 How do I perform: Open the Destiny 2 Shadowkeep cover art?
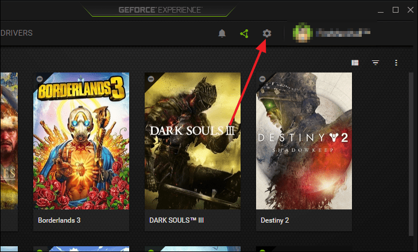coord(304,141)
